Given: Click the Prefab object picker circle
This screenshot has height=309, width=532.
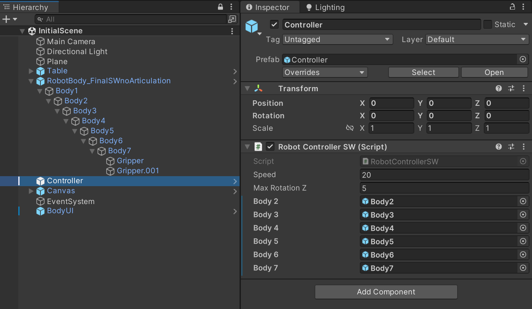Looking at the screenshot, I should [x=523, y=60].
